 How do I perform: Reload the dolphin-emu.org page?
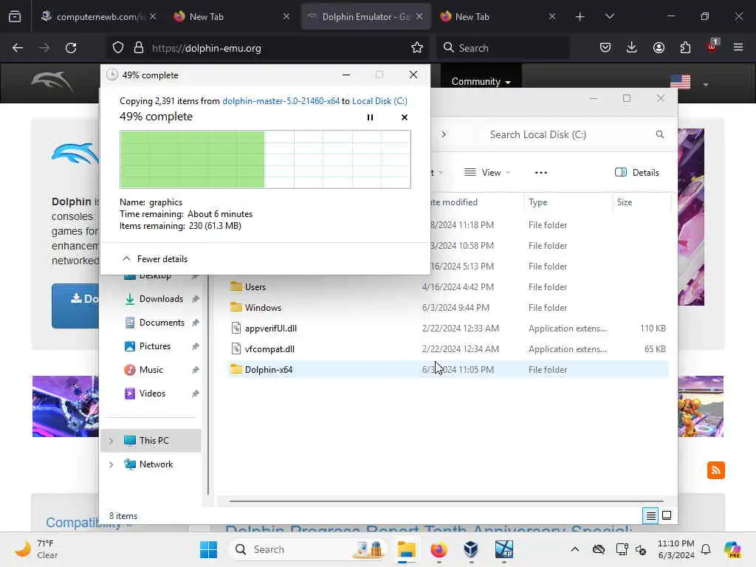71,48
